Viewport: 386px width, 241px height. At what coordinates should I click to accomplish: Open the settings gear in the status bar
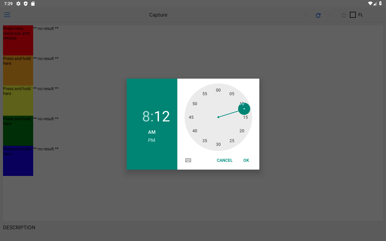(x=18, y=4)
